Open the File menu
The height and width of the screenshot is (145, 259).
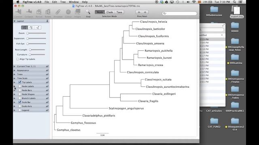47,2
